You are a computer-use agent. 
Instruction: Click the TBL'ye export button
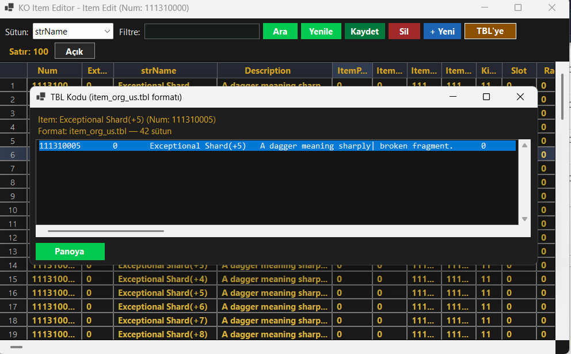point(490,31)
